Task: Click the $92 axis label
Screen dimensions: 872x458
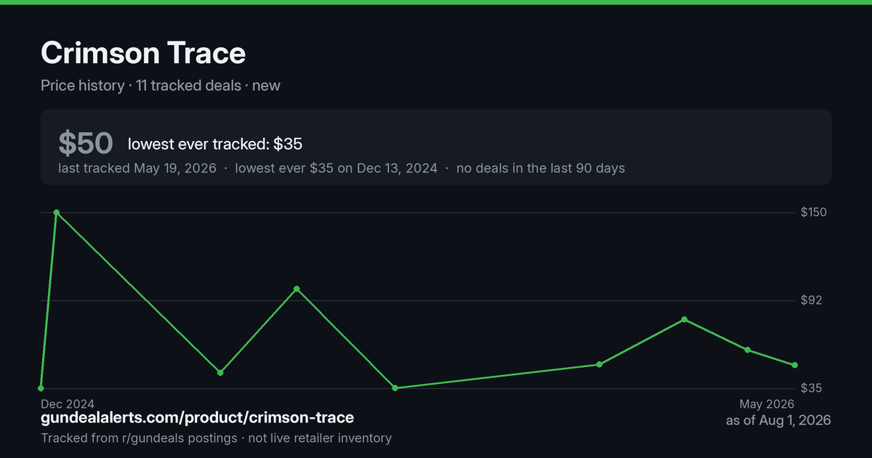Action: (x=811, y=300)
